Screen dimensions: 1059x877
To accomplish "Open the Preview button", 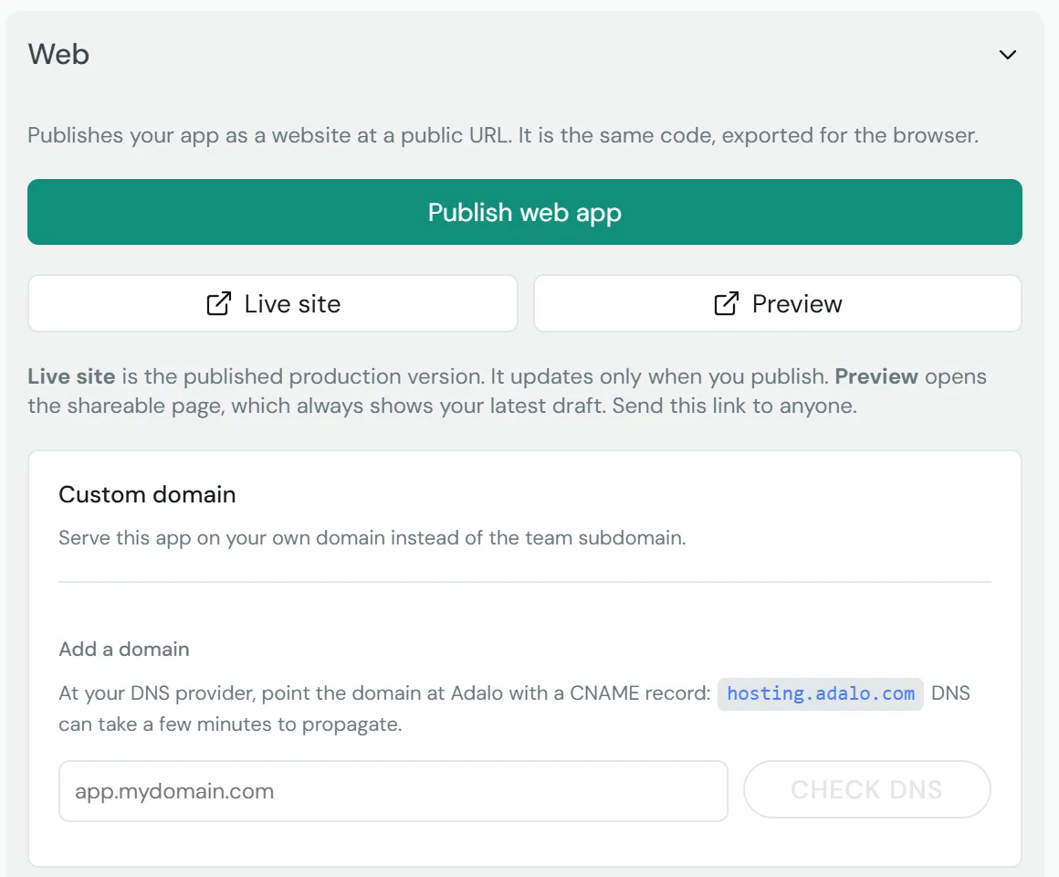I will 778,303.
